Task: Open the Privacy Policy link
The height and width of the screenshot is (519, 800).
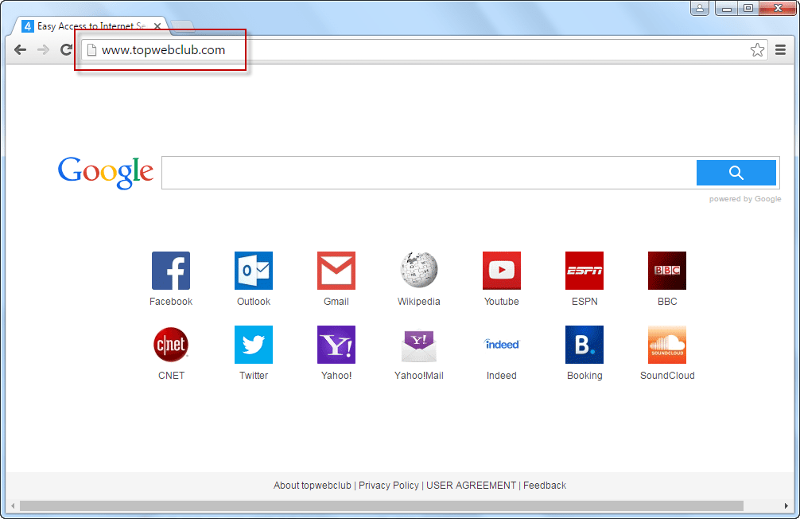Action: click(x=389, y=486)
